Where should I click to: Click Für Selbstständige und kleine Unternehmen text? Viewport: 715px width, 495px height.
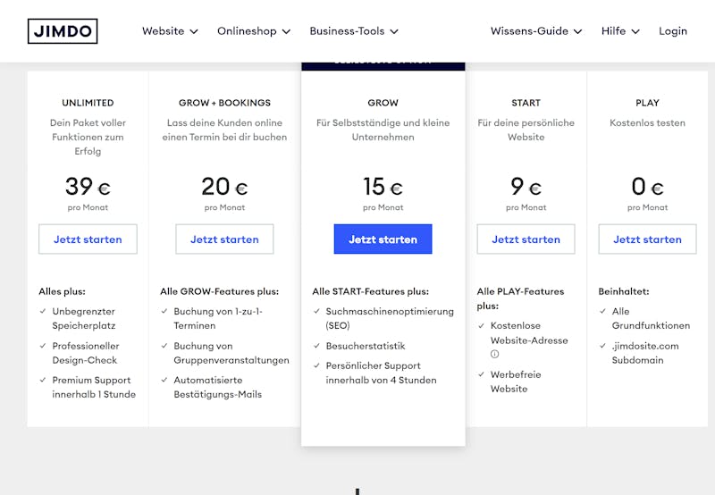click(383, 130)
